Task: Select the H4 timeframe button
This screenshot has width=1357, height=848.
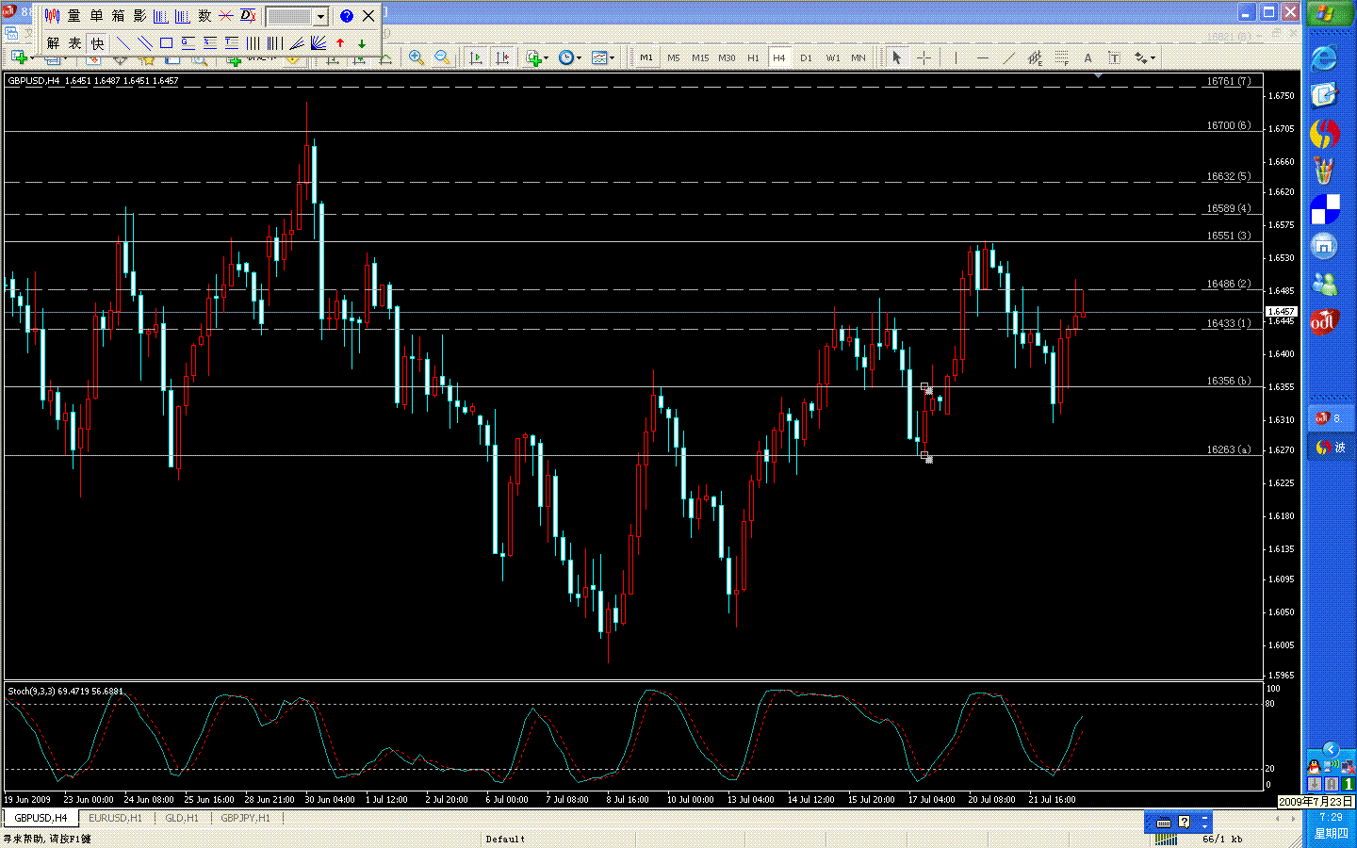Action: [779, 57]
